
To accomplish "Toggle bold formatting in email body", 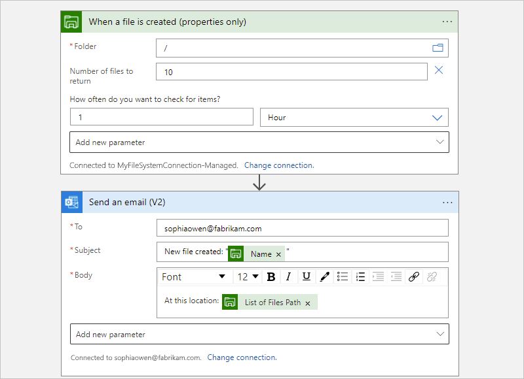I will [271, 277].
